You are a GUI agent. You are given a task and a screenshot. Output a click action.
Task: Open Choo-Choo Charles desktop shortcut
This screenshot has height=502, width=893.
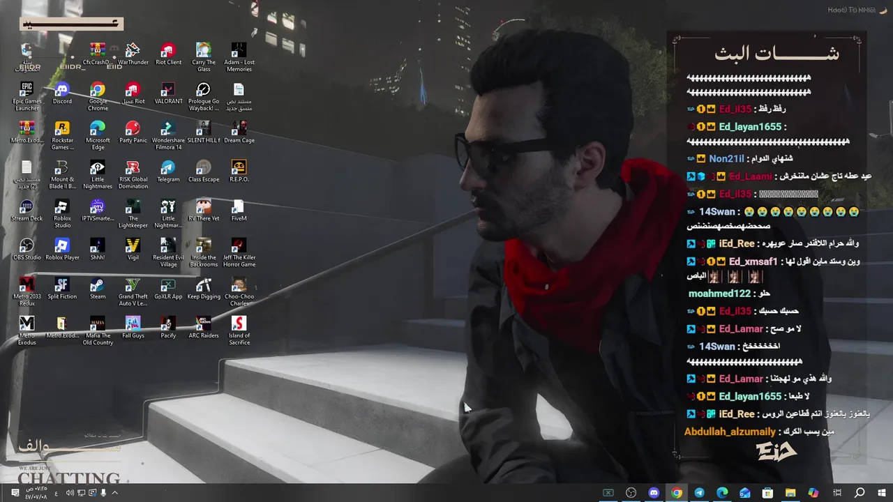pyautogui.click(x=239, y=292)
